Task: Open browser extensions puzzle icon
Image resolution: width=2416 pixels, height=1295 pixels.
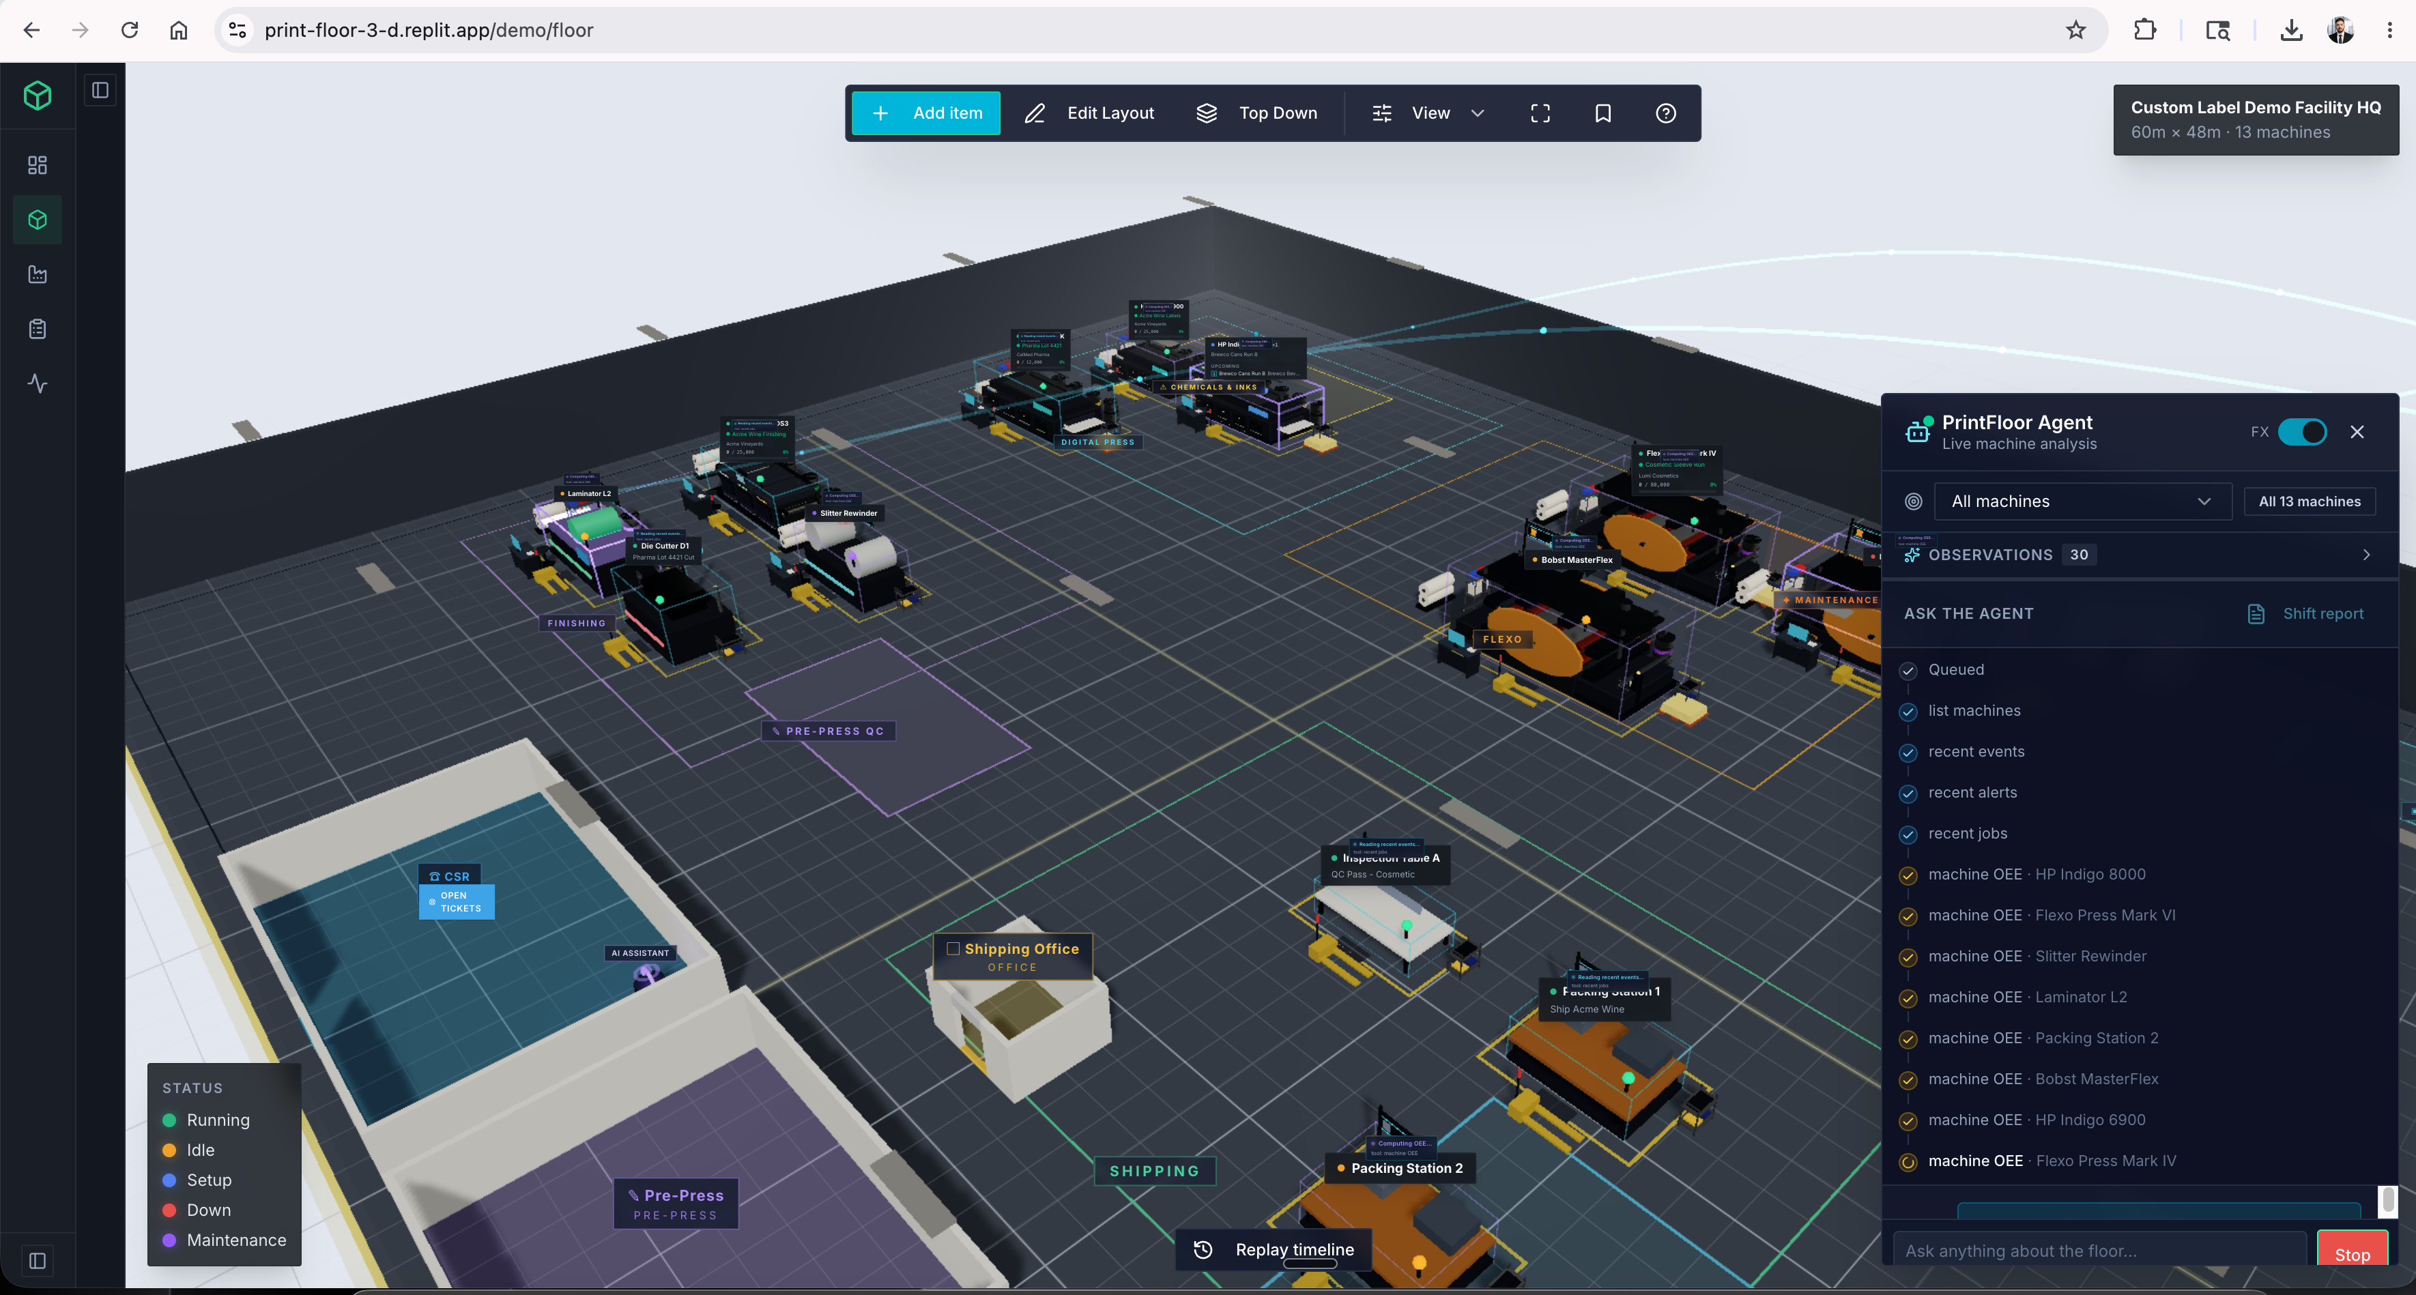Action: (x=2144, y=30)
